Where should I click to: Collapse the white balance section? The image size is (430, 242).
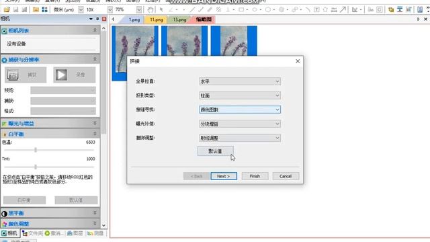(95, 134)
